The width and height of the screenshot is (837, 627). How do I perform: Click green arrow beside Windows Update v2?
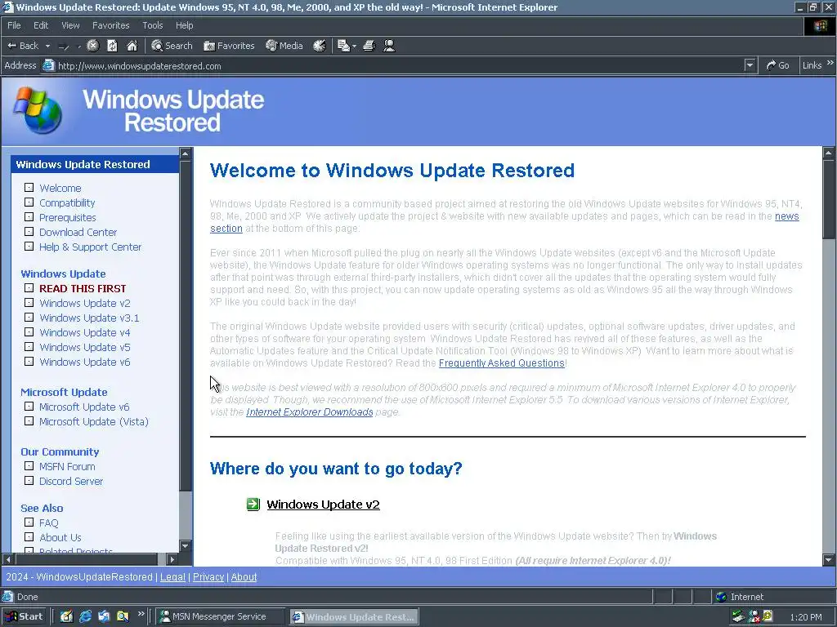(253, 504)
